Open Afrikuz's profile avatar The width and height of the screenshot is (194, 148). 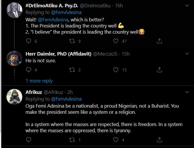tap(14, 97)
